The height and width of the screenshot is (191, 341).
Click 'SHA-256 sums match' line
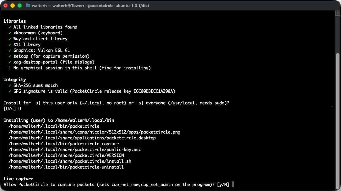pos(36,85)
